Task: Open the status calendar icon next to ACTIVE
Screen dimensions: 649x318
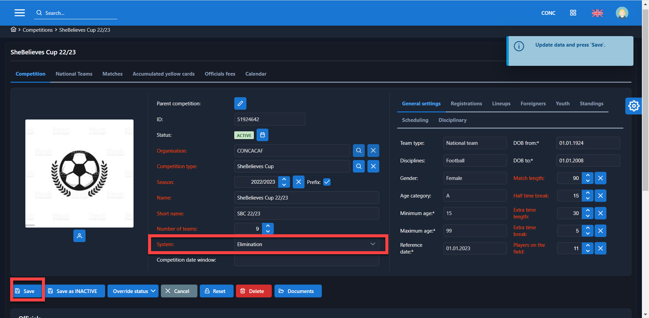Action: (262, 135)
